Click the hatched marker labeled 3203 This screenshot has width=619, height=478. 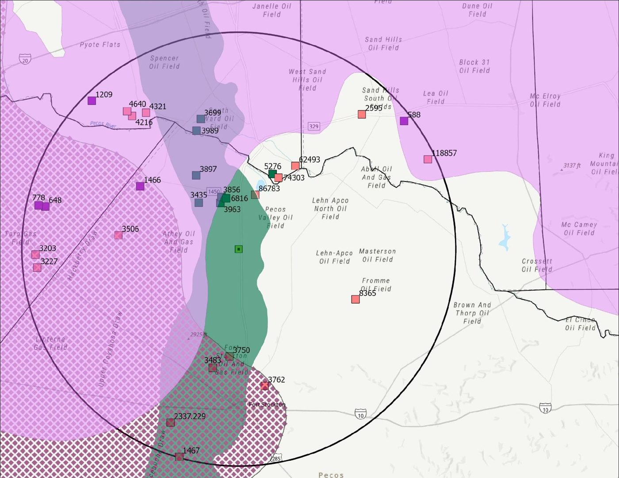35,254
